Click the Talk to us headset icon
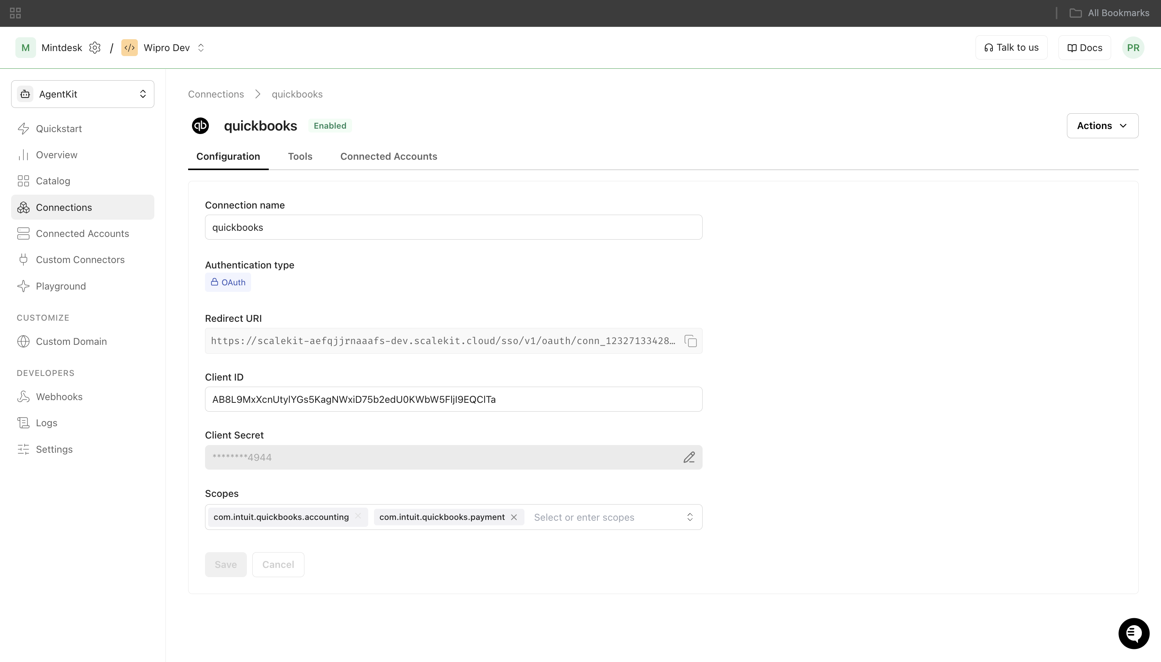Screen dimensions: 1161x662 click(989, 48)
